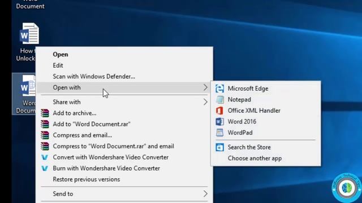Screen dimensions: 362x203
Task: Open file with Microsoft Edge
Action: click(x=266, y=89)
